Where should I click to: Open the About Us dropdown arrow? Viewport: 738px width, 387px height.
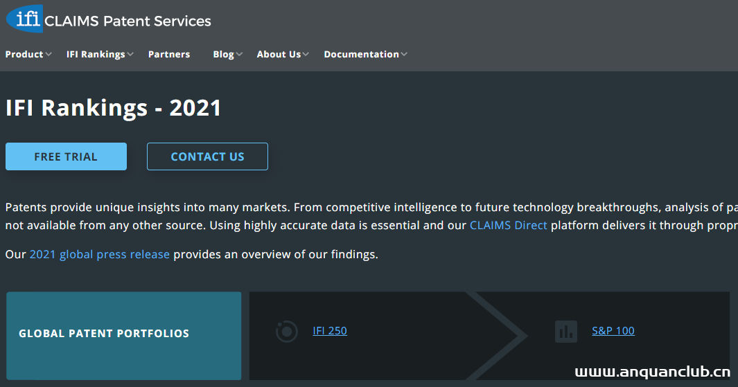(306, 54)
